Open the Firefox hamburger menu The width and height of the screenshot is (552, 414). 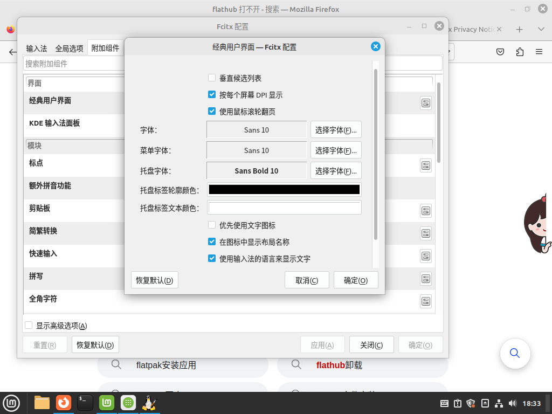tap(539, 52)
